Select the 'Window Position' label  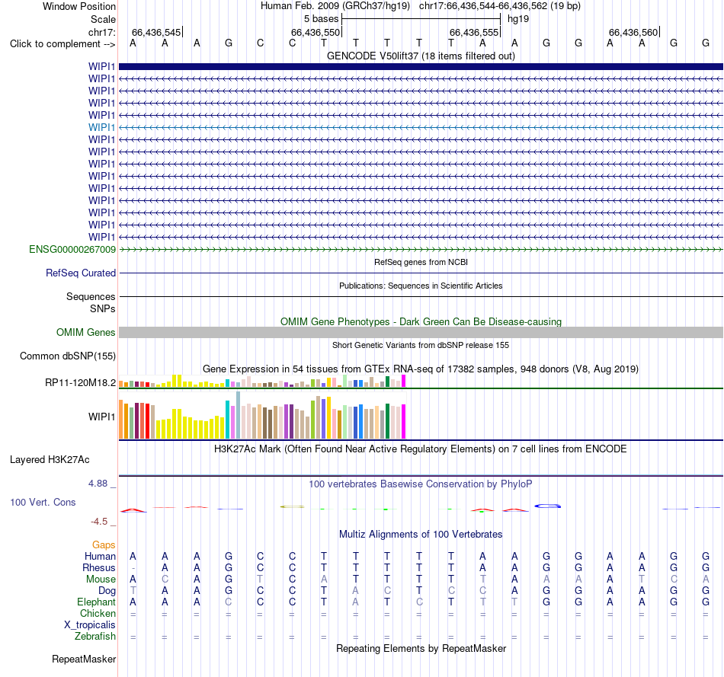pos(79,6)
